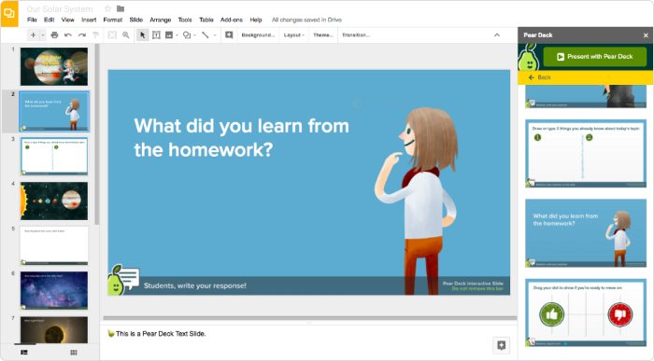Screen dimensions: 654x361
Task: Insert an image from toolbar
Action: click(169, 35)
